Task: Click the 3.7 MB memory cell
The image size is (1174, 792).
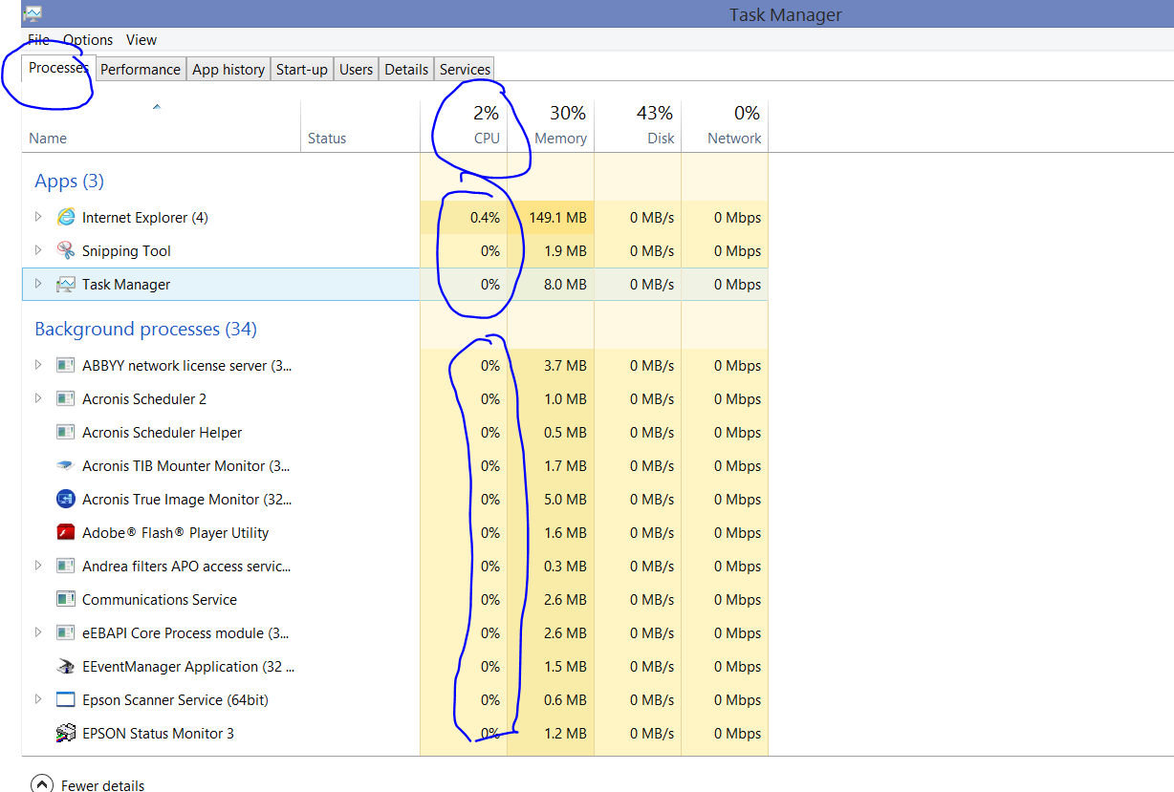Action: 565,365
